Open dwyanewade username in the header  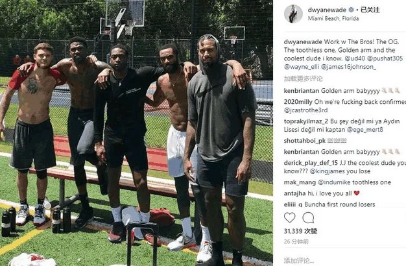tap(327, 10)
